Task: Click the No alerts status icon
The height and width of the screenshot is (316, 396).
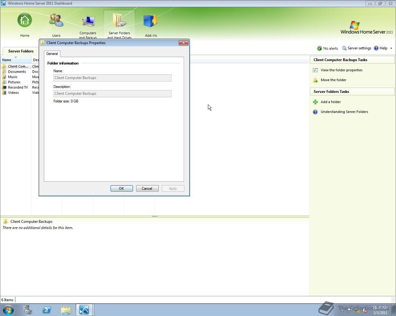Action: click(320, 48)
